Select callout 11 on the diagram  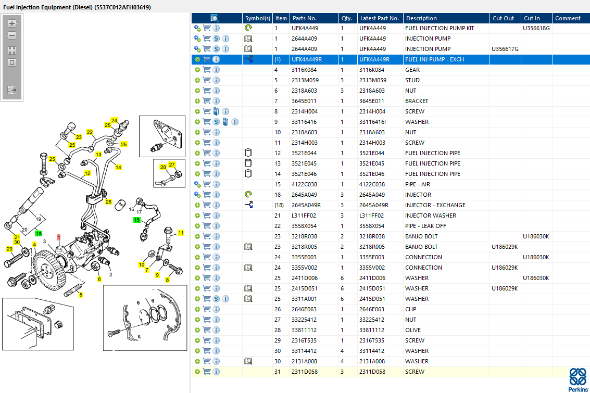pyautogui.click(x=181, y=233)
